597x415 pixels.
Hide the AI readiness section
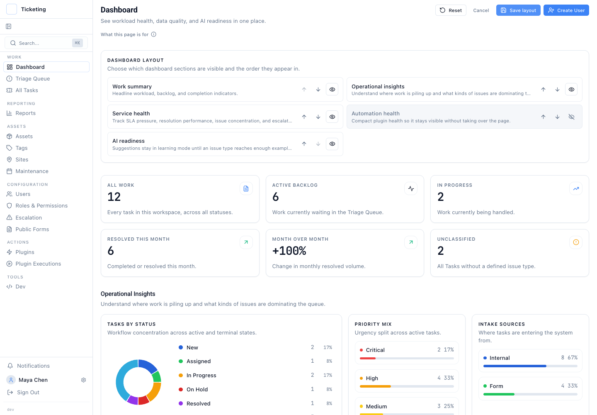click(332, 144)
